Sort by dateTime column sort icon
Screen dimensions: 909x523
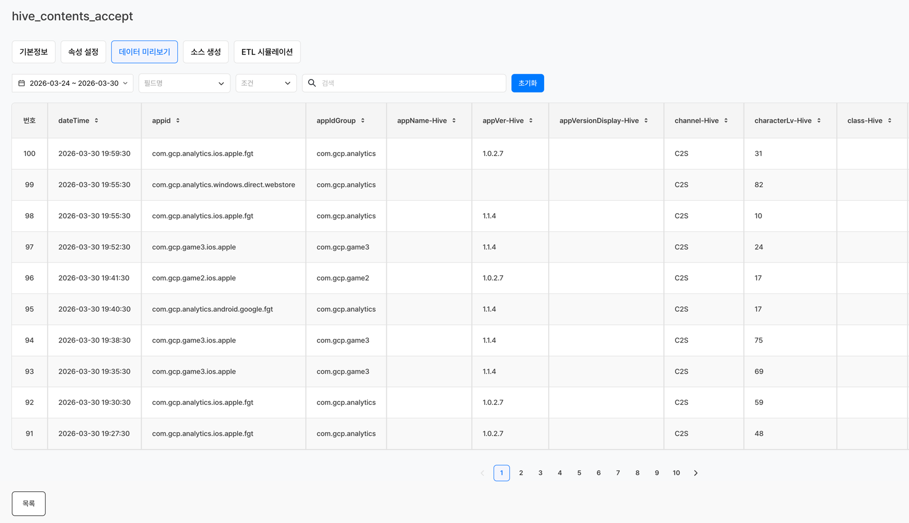pyautogui.click(x=97, y=121)
